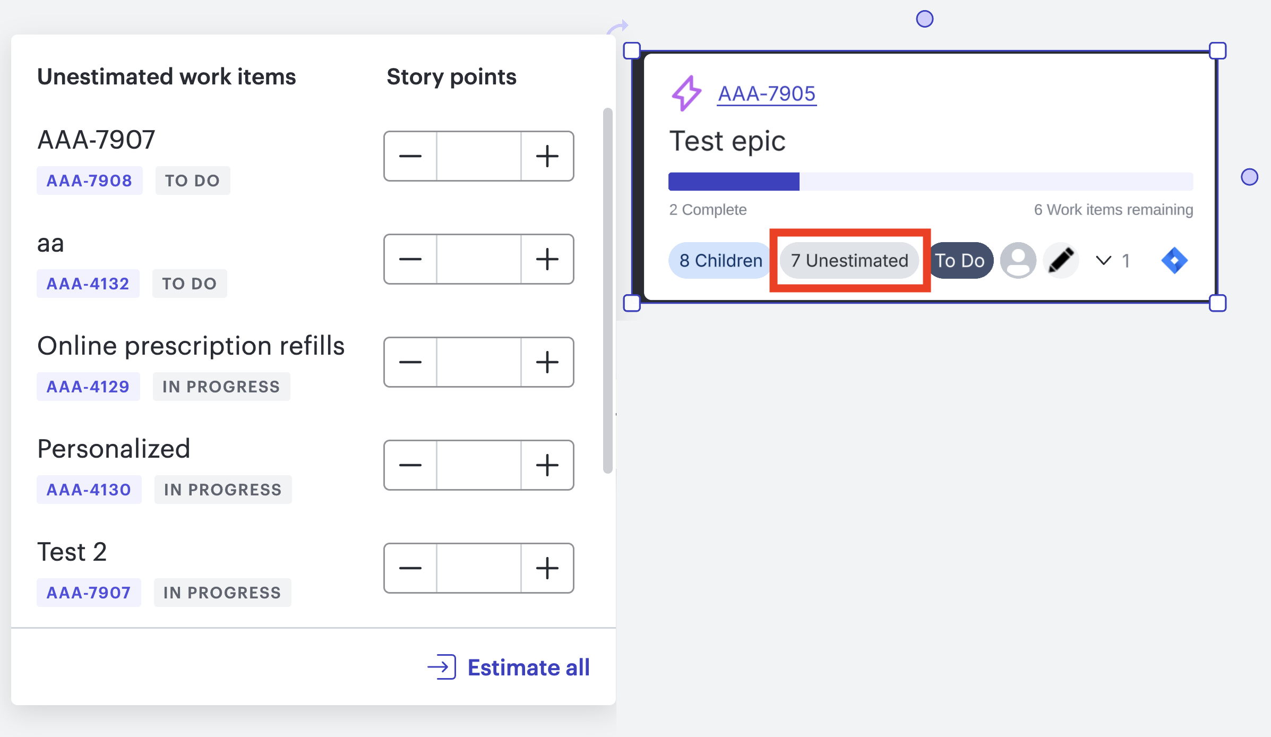Open the AAA-4129 issue key
The image size is (1271, 737).
click(x=88, y=387)
